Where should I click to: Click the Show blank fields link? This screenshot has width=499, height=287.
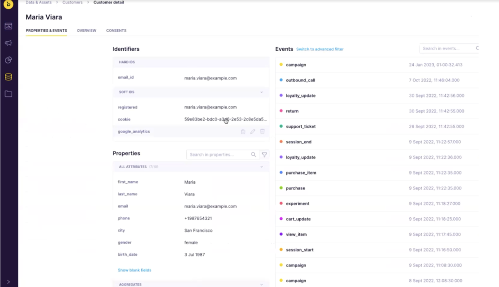tap(134, 269)
